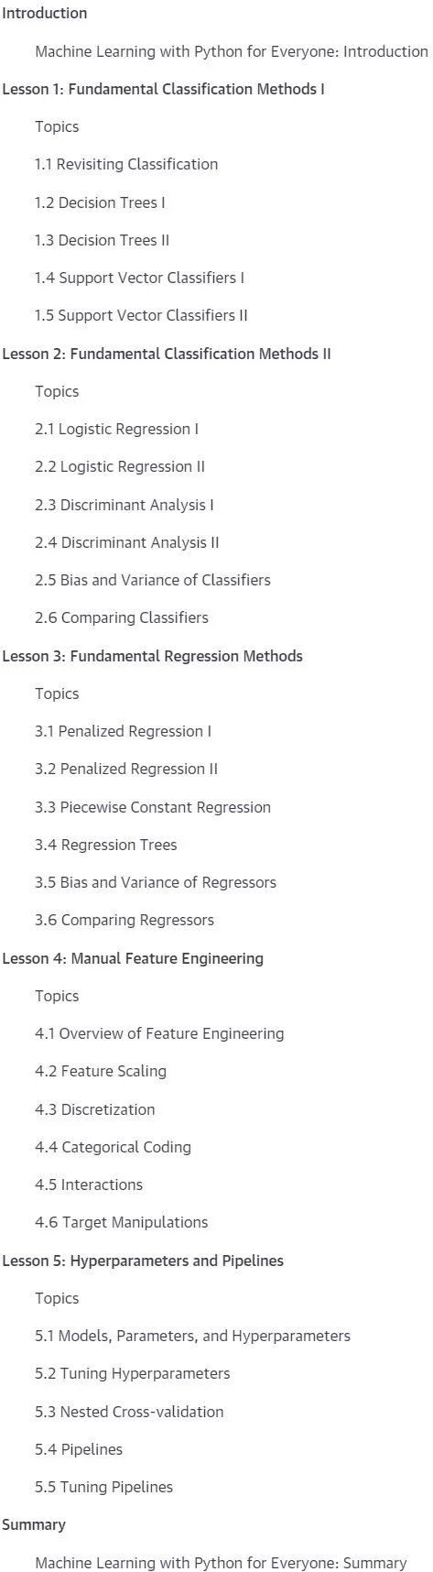Go to 4.4 Categorical Coding
The width and height of the screenshot is (433, 1572).
pos(114,1147)
